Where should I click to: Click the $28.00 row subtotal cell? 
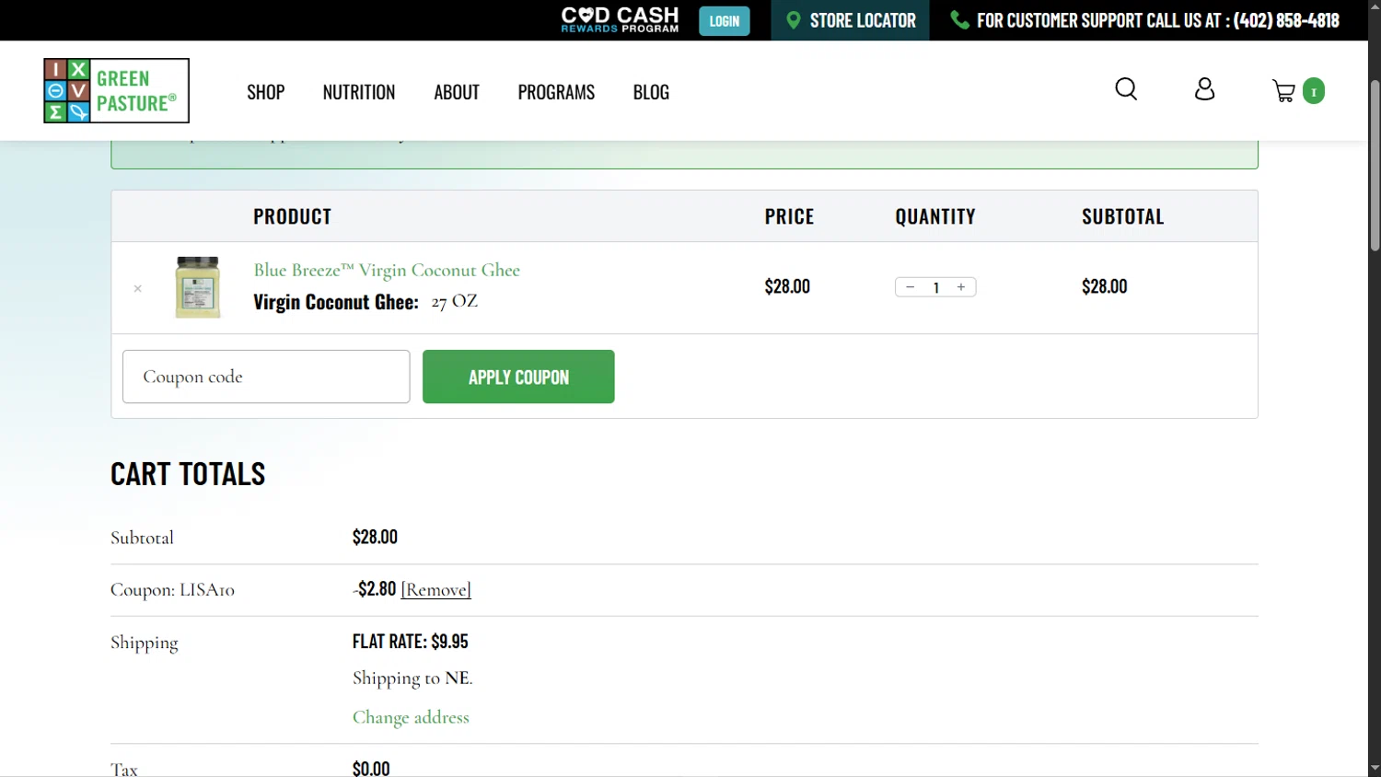pos(1105,286)
